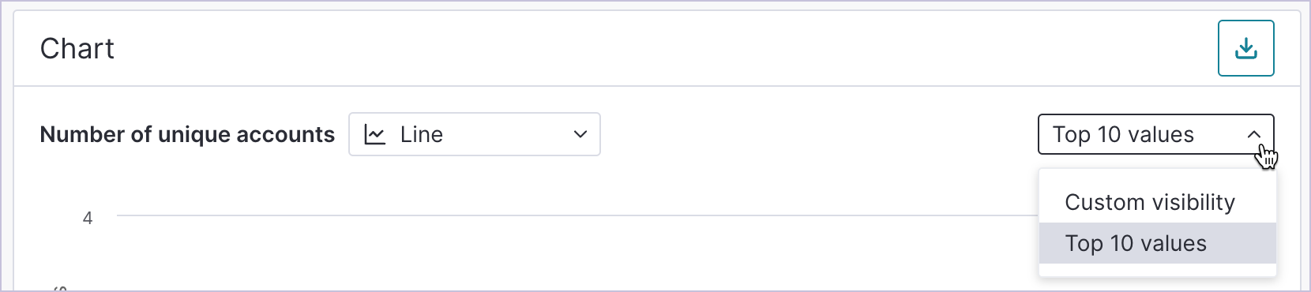Select the highlighted Top 10 values option
Screen dimensions: 1311x292
pyautogui.click(x=1158, y=243)
